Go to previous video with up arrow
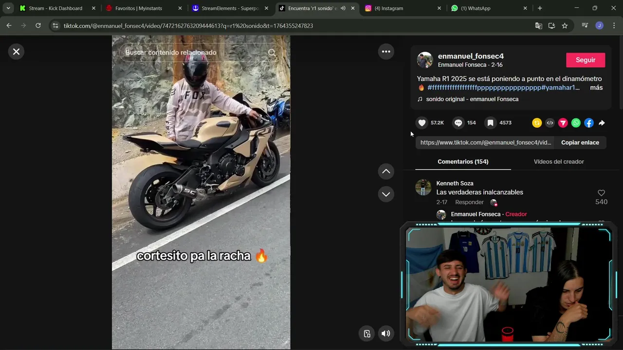This screenshot has height=350, width=623. click(x=386, y=171)
